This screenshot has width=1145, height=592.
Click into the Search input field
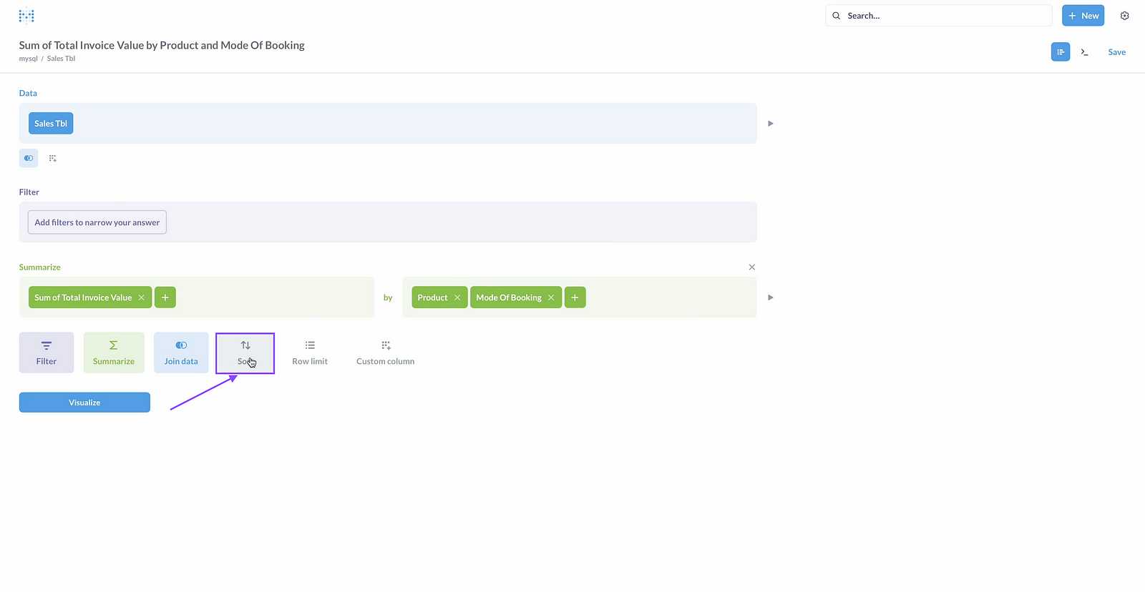point(945,16)
